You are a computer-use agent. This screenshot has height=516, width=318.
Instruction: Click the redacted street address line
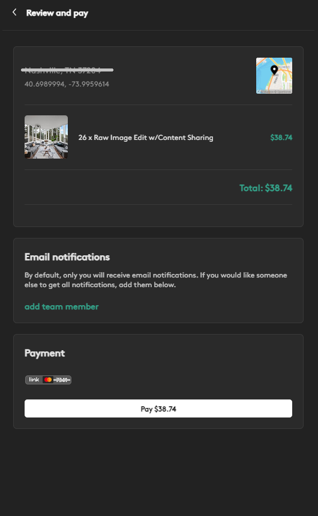click(x=67, y=70)
